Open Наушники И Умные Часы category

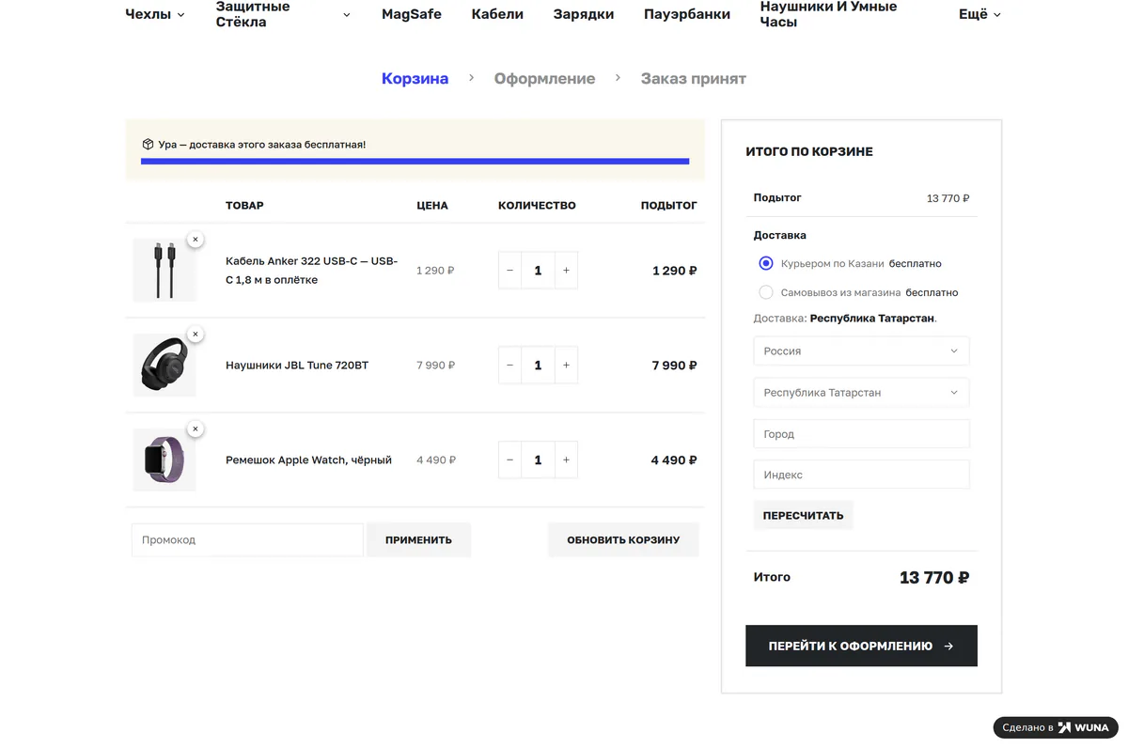[x=829, y=14]
